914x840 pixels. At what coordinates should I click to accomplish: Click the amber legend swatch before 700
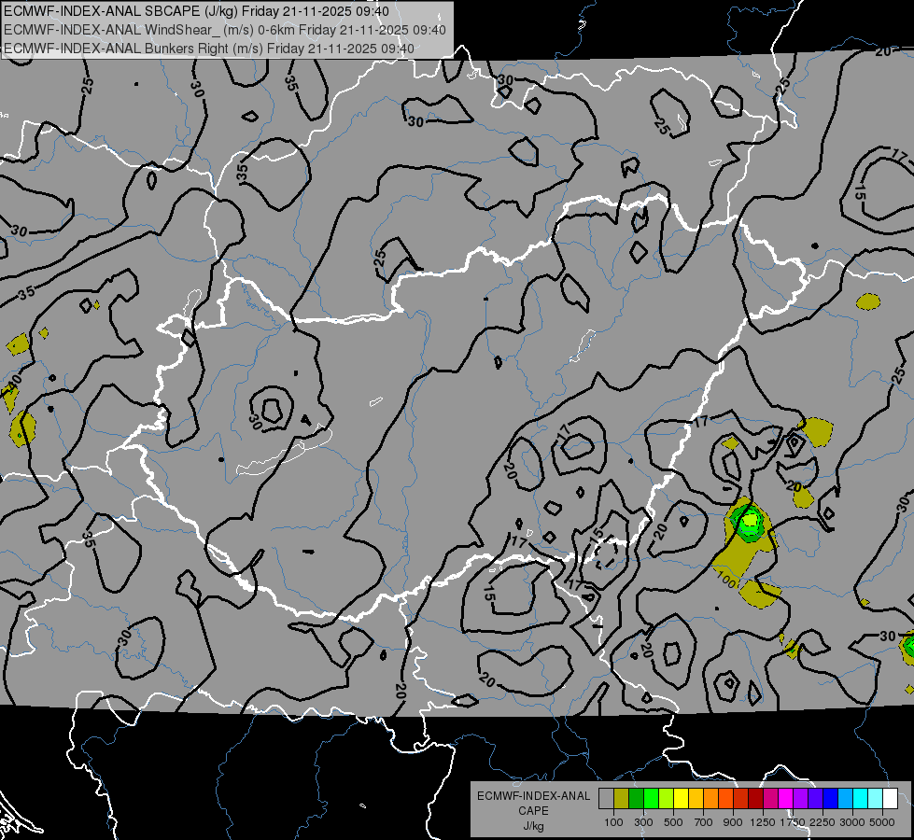coord(696,798)
